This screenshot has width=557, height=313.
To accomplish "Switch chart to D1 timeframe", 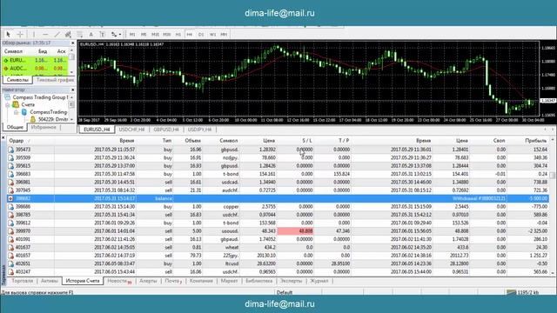I will point(201,35).
